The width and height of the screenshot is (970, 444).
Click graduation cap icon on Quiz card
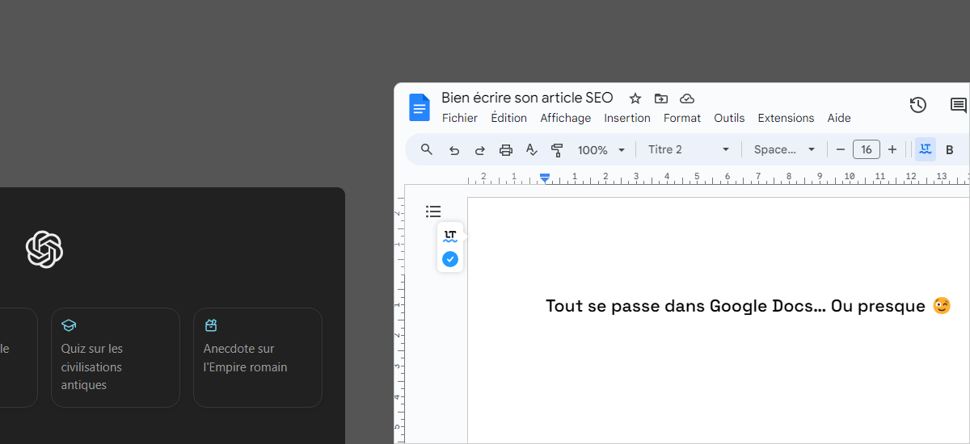[69, 325]
